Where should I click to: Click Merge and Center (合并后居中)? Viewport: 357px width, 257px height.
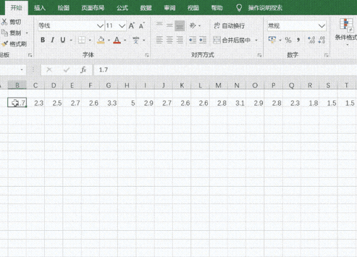point(235,40)
